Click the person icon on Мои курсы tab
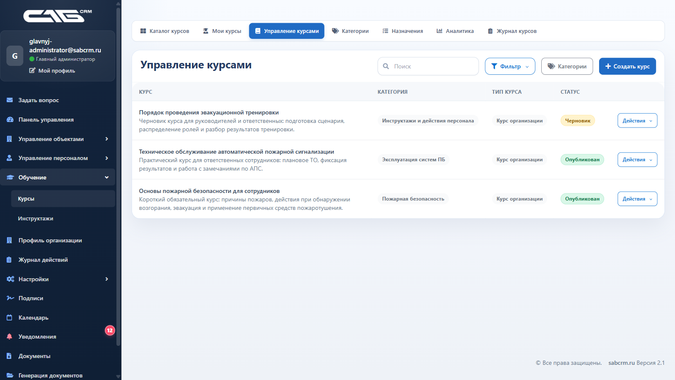675x380 pixels. coord(206,31)
